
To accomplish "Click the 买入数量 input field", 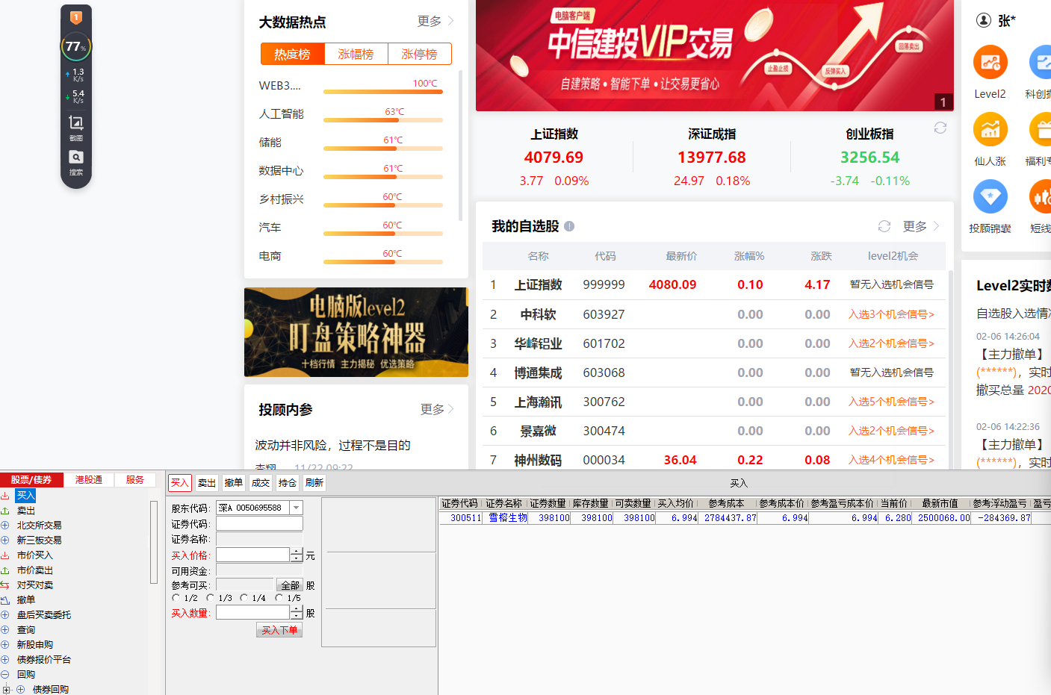I will [x=252, y=612].
